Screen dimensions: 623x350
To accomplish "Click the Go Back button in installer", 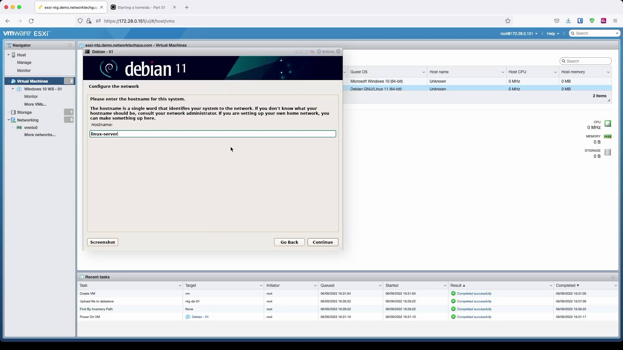I will (x=289, y=242).
